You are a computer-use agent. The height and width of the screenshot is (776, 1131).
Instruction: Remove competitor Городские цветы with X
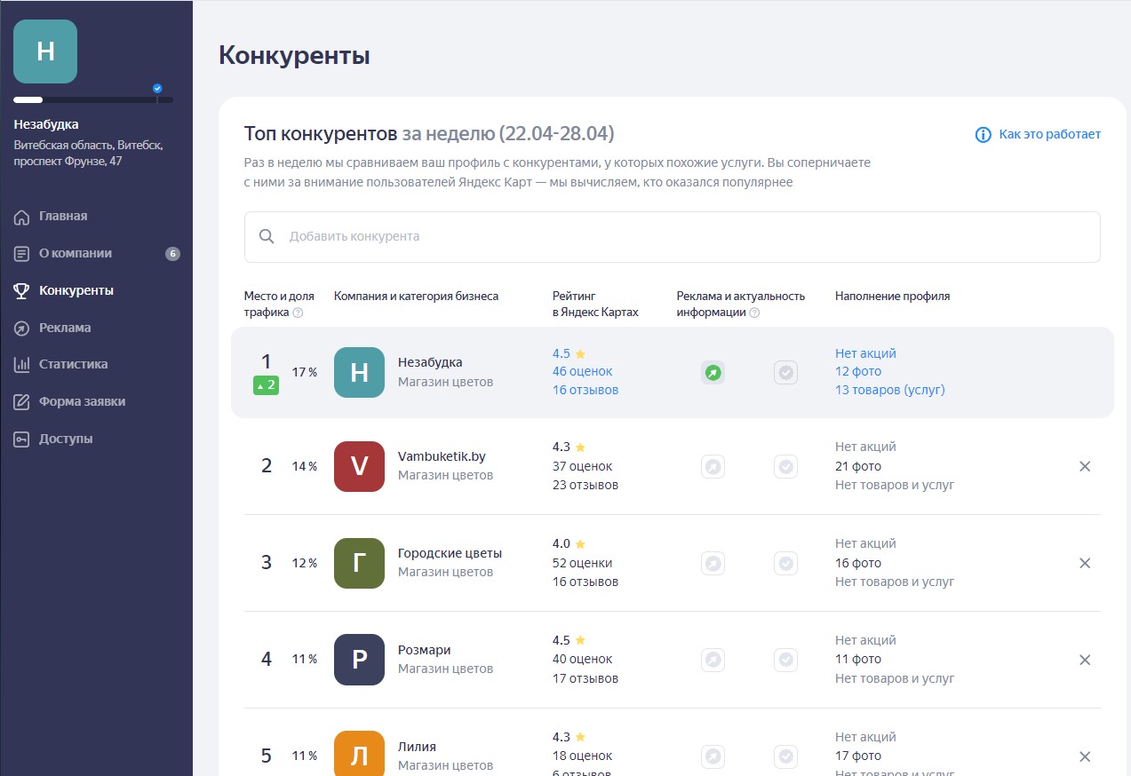click(1085, 563)
